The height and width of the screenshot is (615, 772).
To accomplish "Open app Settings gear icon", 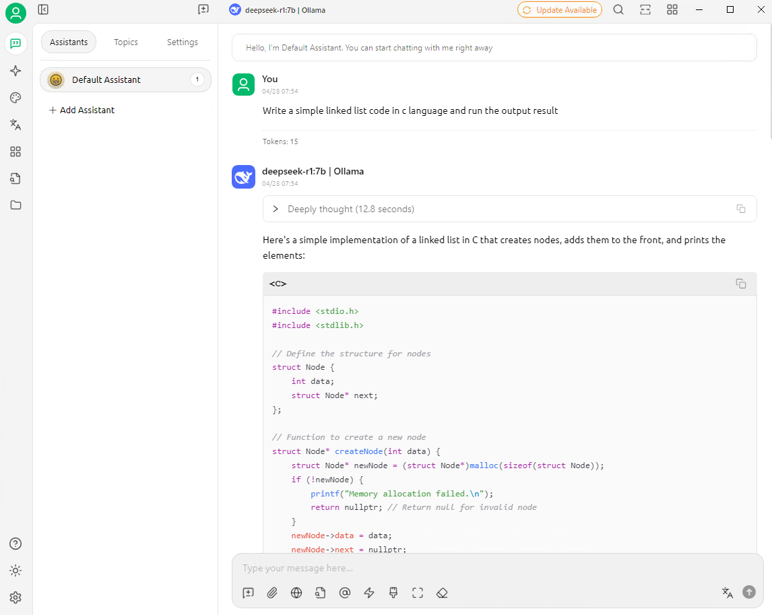I will click(15, 597).
